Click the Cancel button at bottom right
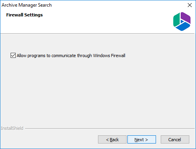Image resolution: width=196 pixels, height=149 pixels. coord(175,140)
